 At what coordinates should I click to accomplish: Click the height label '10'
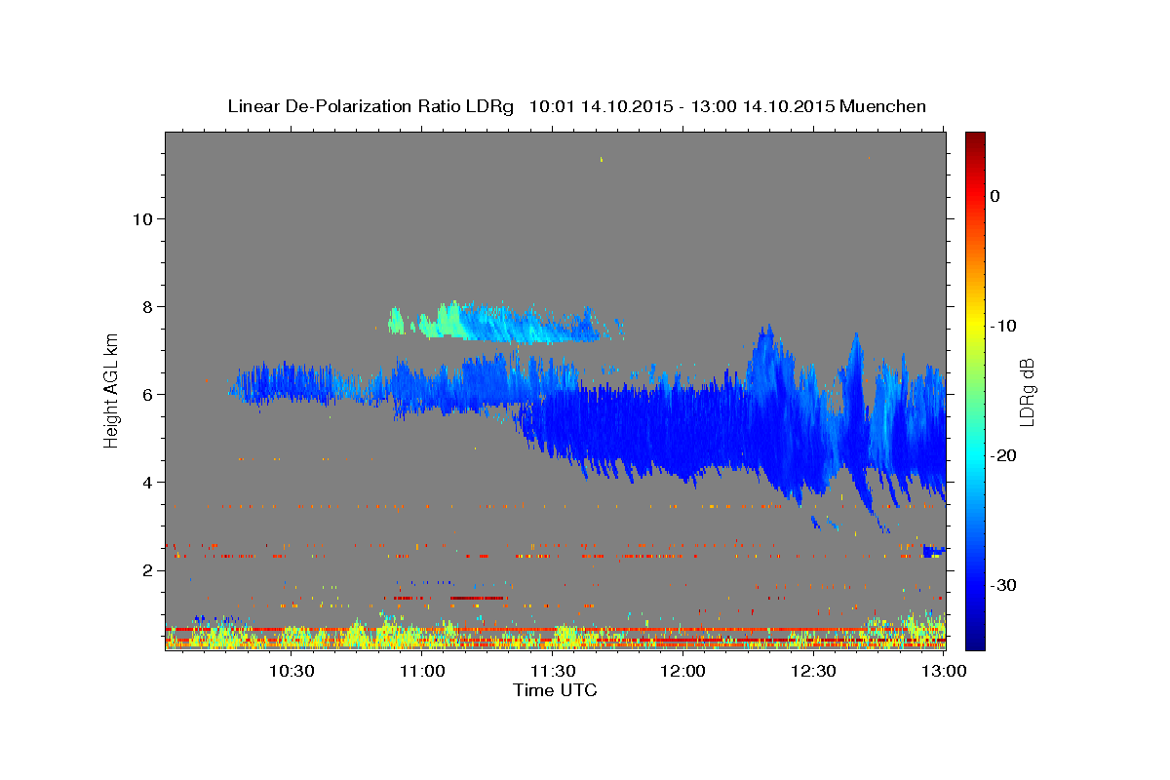[x=141, y=219]
